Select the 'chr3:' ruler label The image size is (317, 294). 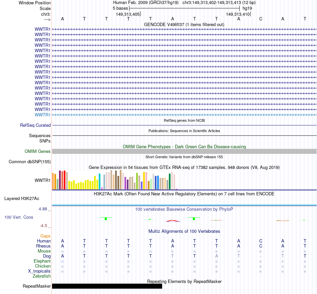click(x=46, y=14)
